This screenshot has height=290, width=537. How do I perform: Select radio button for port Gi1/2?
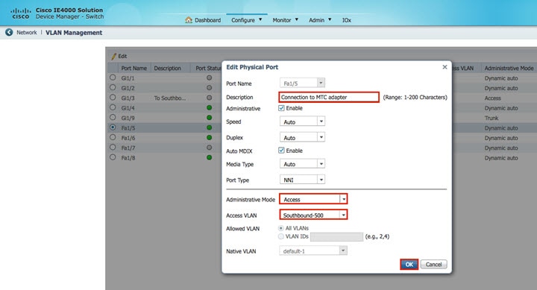click(113, 87)
